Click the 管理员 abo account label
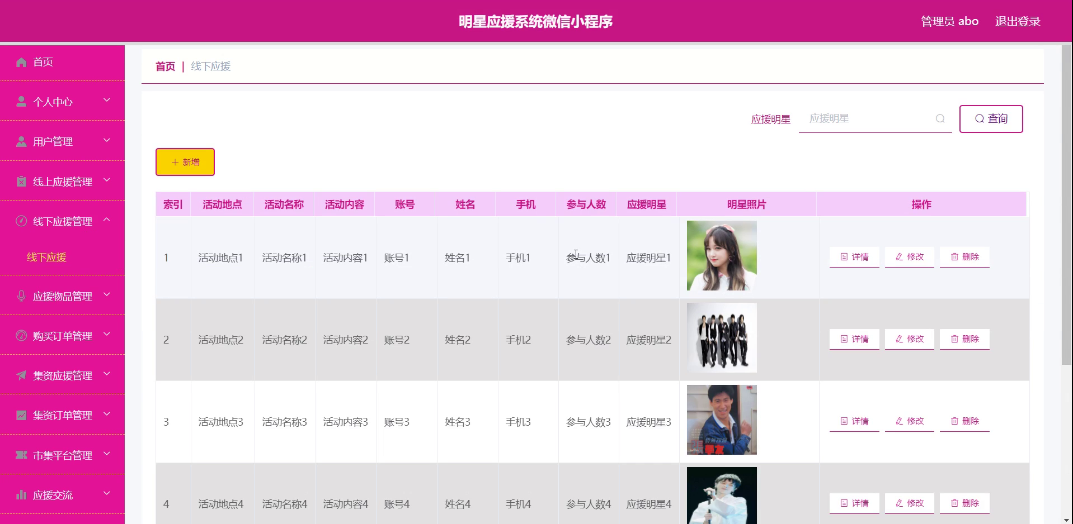 949,21
